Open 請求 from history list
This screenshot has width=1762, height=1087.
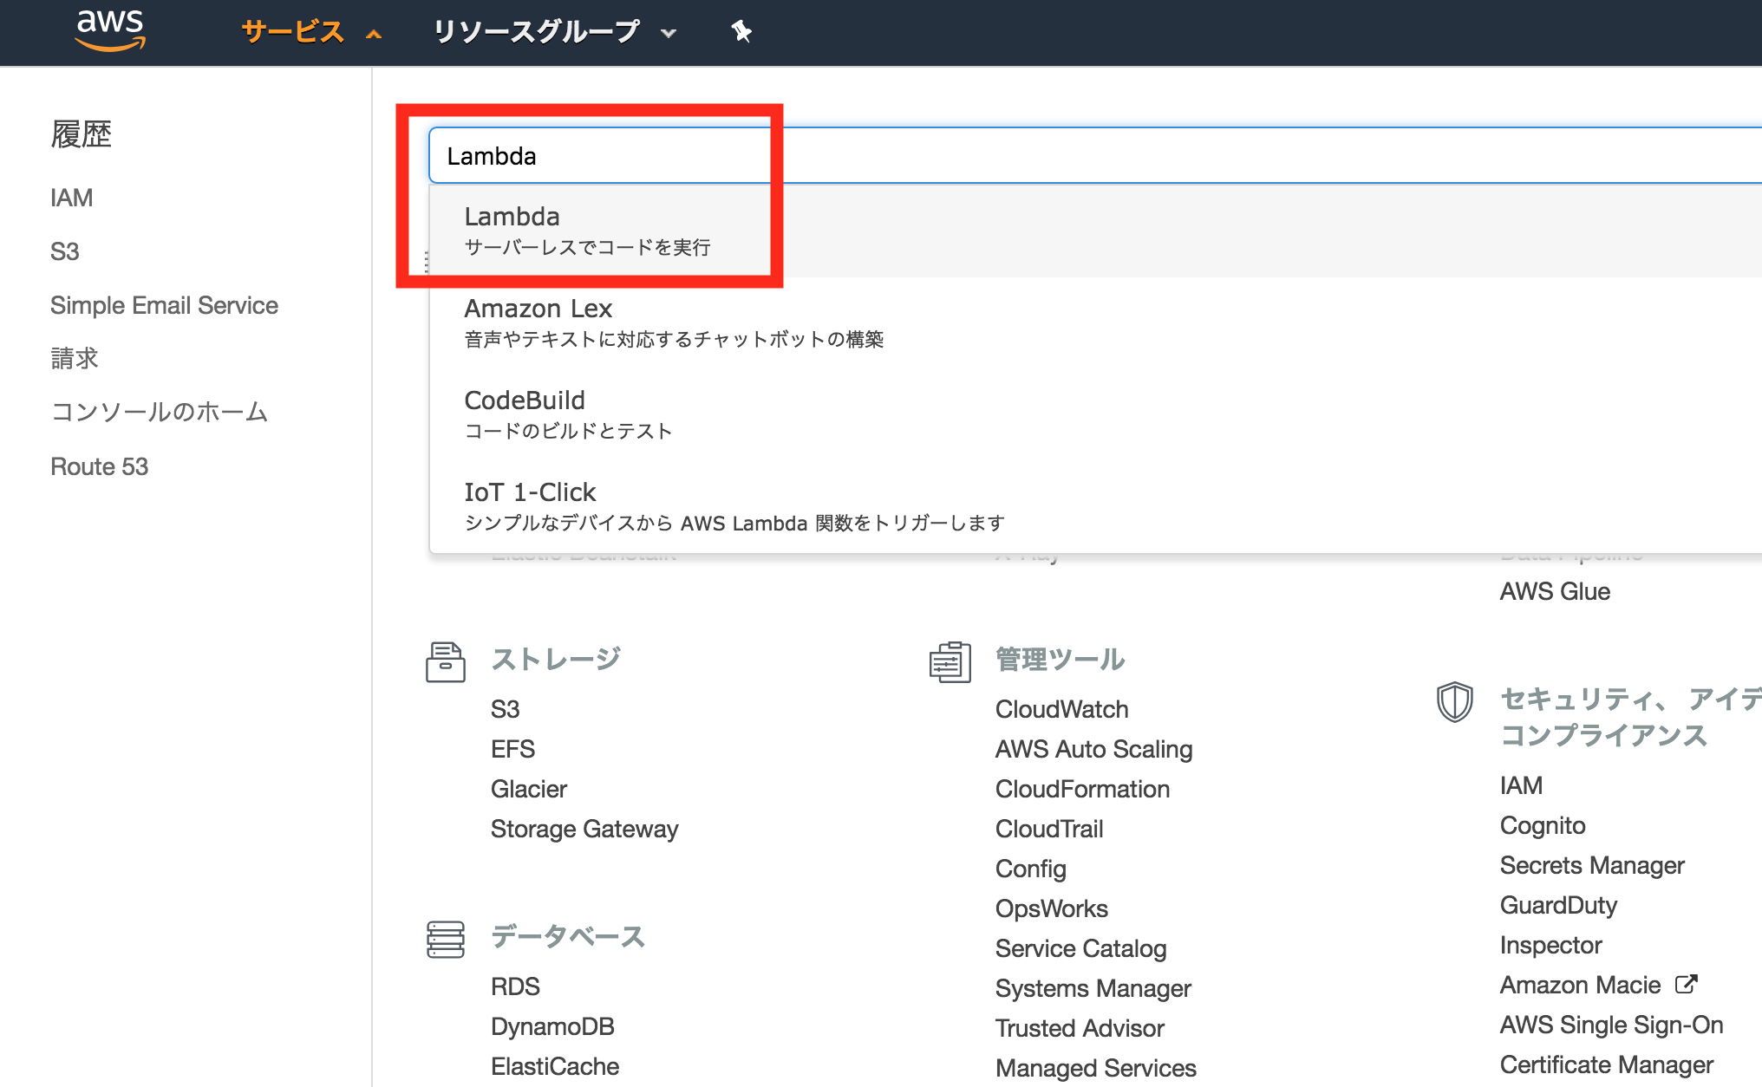pos(75,358)
